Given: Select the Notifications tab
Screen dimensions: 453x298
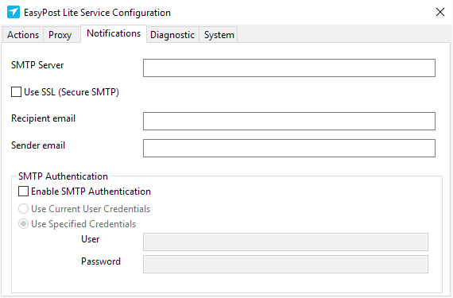Looking at the screenshot, I should pos(114,33).
